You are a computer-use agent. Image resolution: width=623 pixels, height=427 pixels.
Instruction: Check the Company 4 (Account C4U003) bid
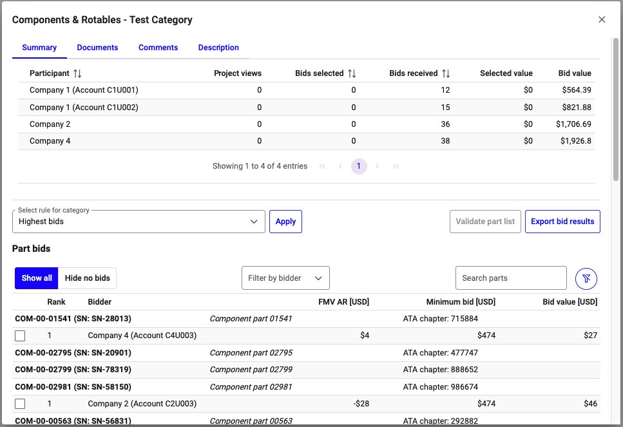[20, 336]
